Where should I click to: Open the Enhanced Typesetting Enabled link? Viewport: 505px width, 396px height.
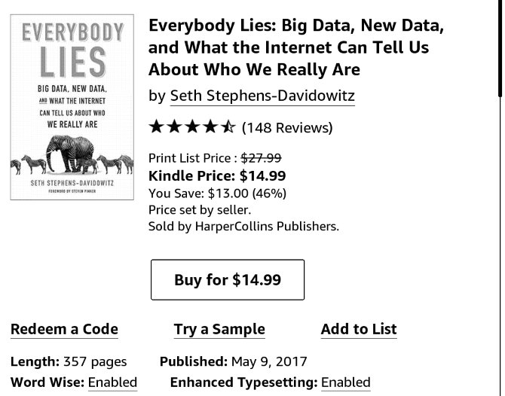click(345, 382)
